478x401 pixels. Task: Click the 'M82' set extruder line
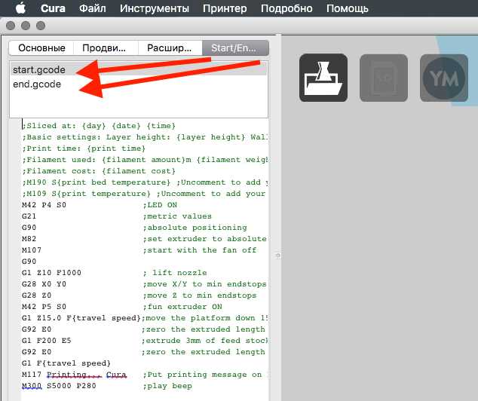[x=145, y=239]
